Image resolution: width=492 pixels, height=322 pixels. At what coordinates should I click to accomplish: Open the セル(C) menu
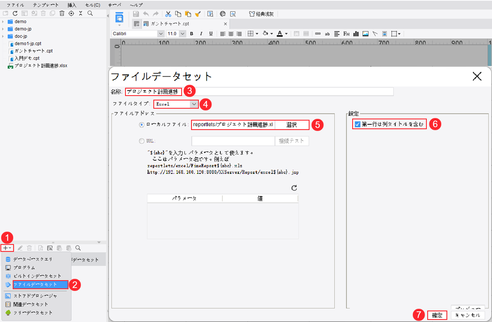[x=93, y=5]
